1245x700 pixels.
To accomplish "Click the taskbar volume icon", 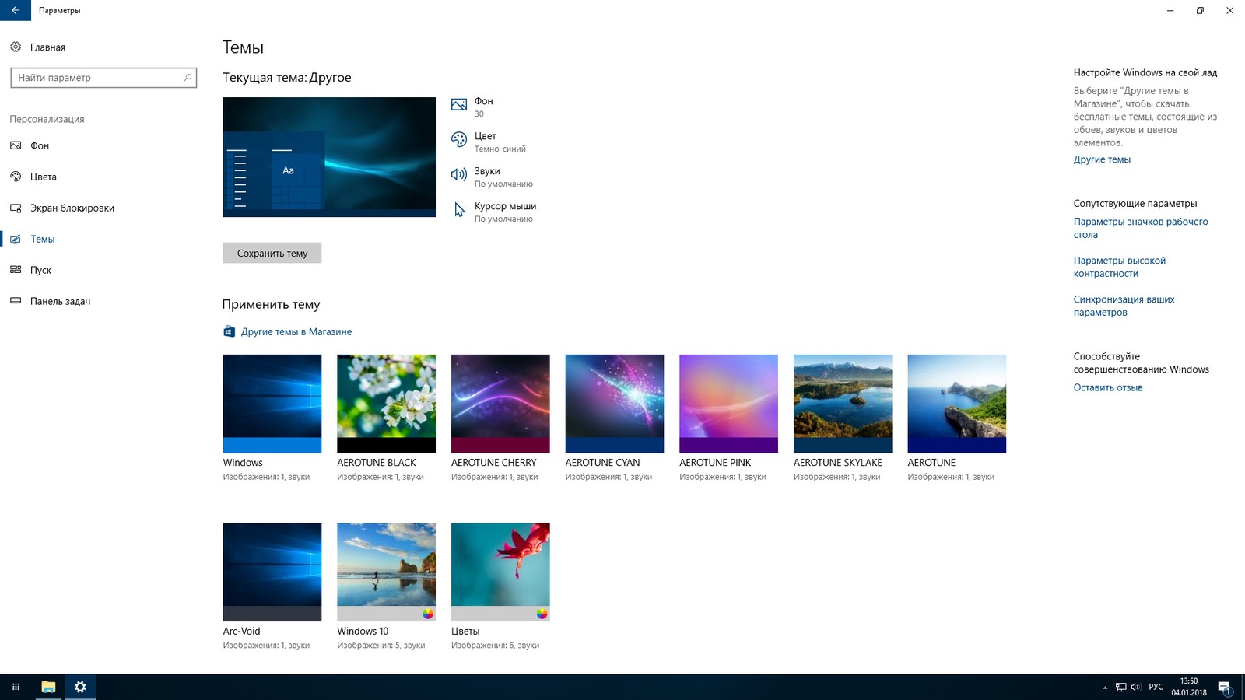I will 1136,687.
